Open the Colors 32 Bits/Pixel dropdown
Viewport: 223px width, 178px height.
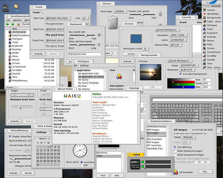pos(178,40)
